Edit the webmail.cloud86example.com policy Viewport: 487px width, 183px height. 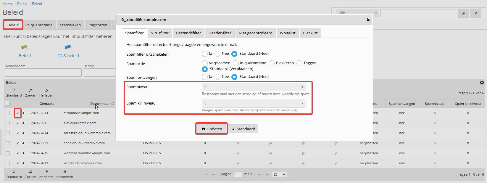click(x=18, y=153)
